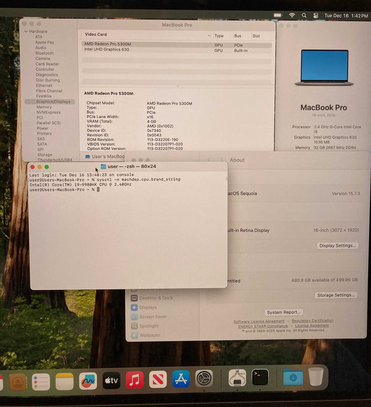371x407 pixels.
Task: Collapse the Hardware section in System Information
Action: [x=26, y=31]
